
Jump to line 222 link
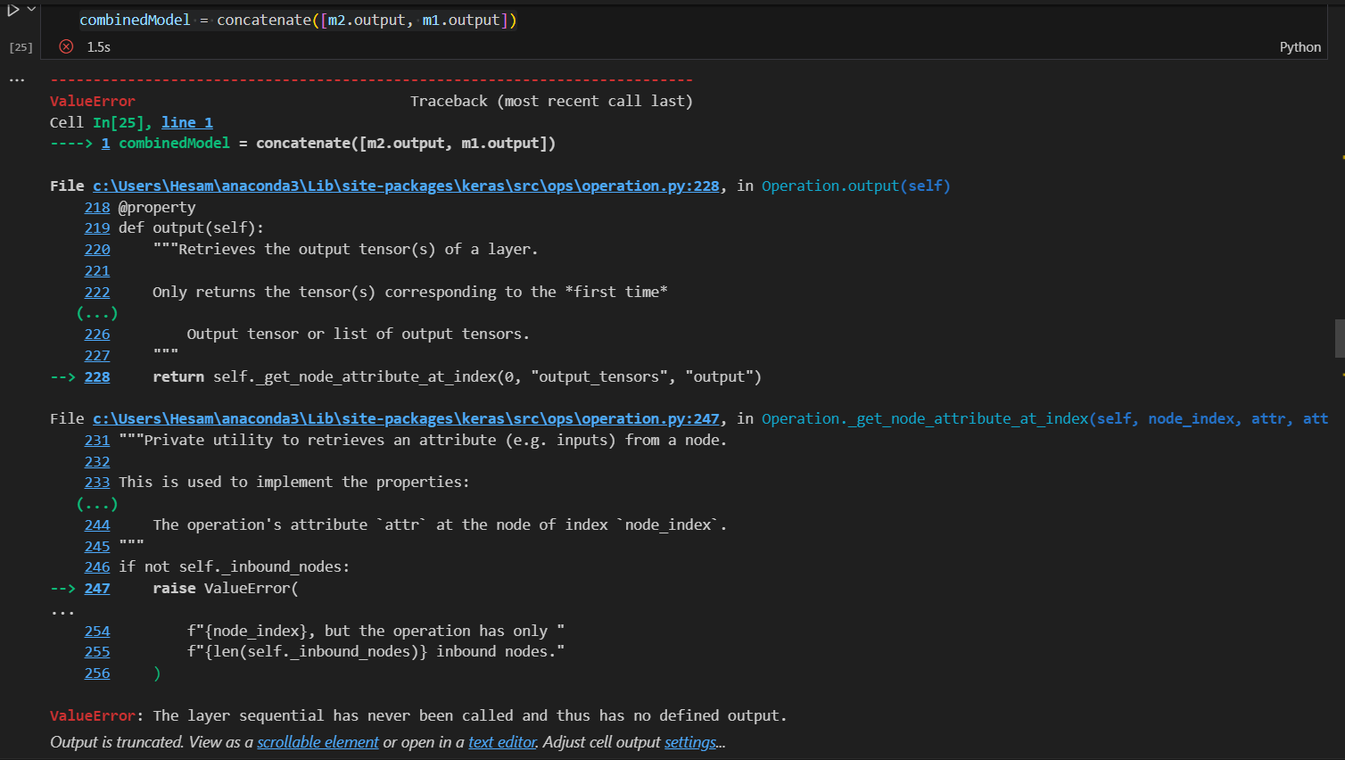[x=97, y=292]
